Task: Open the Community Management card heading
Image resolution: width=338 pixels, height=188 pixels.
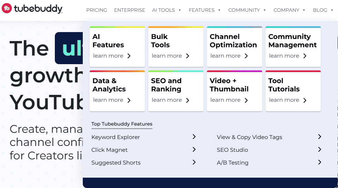Action: [292, 41]
